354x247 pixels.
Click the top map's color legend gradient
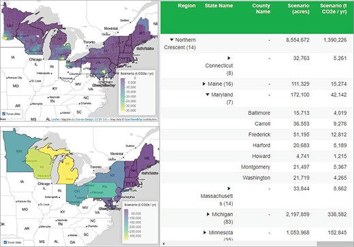click(x=123, y=95)
